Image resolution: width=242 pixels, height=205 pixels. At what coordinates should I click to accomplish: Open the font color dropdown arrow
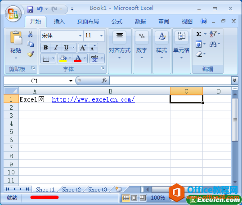click(x=85, y=58)
